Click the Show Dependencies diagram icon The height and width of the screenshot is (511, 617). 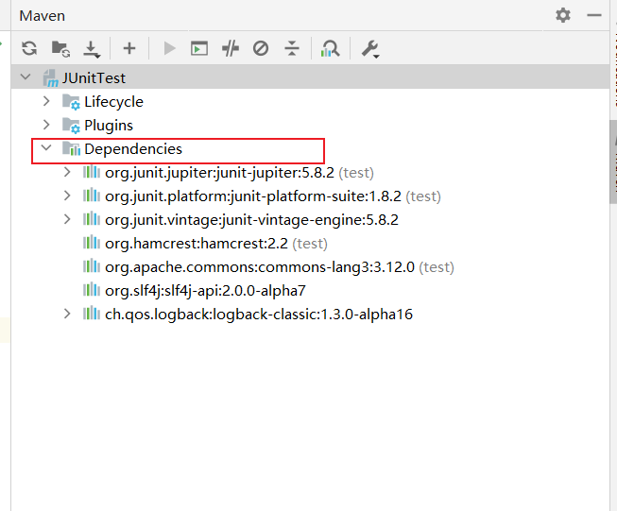[330, 48]
